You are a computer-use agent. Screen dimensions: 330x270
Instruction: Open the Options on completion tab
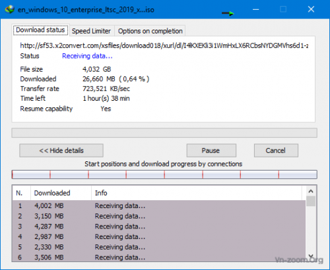pyautogui.click(x=150, y=31)
